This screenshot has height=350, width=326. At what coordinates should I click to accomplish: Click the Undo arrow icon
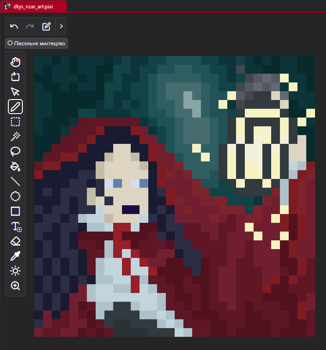click(14, 27)
